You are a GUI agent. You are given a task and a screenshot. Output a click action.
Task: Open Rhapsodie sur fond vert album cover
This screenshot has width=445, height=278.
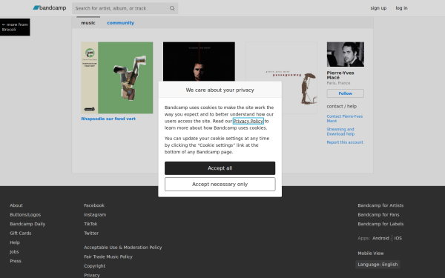coord(117,78)
